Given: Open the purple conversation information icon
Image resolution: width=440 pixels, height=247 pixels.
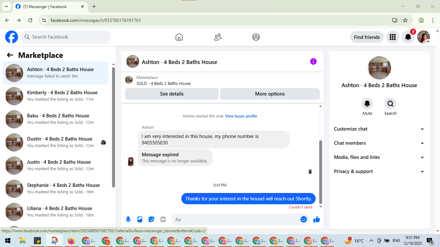Looking at the screenshot, I should (x=313, y=61).
